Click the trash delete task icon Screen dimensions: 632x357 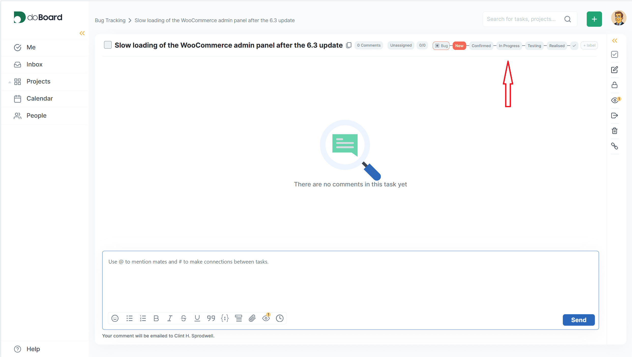point(614,131)
